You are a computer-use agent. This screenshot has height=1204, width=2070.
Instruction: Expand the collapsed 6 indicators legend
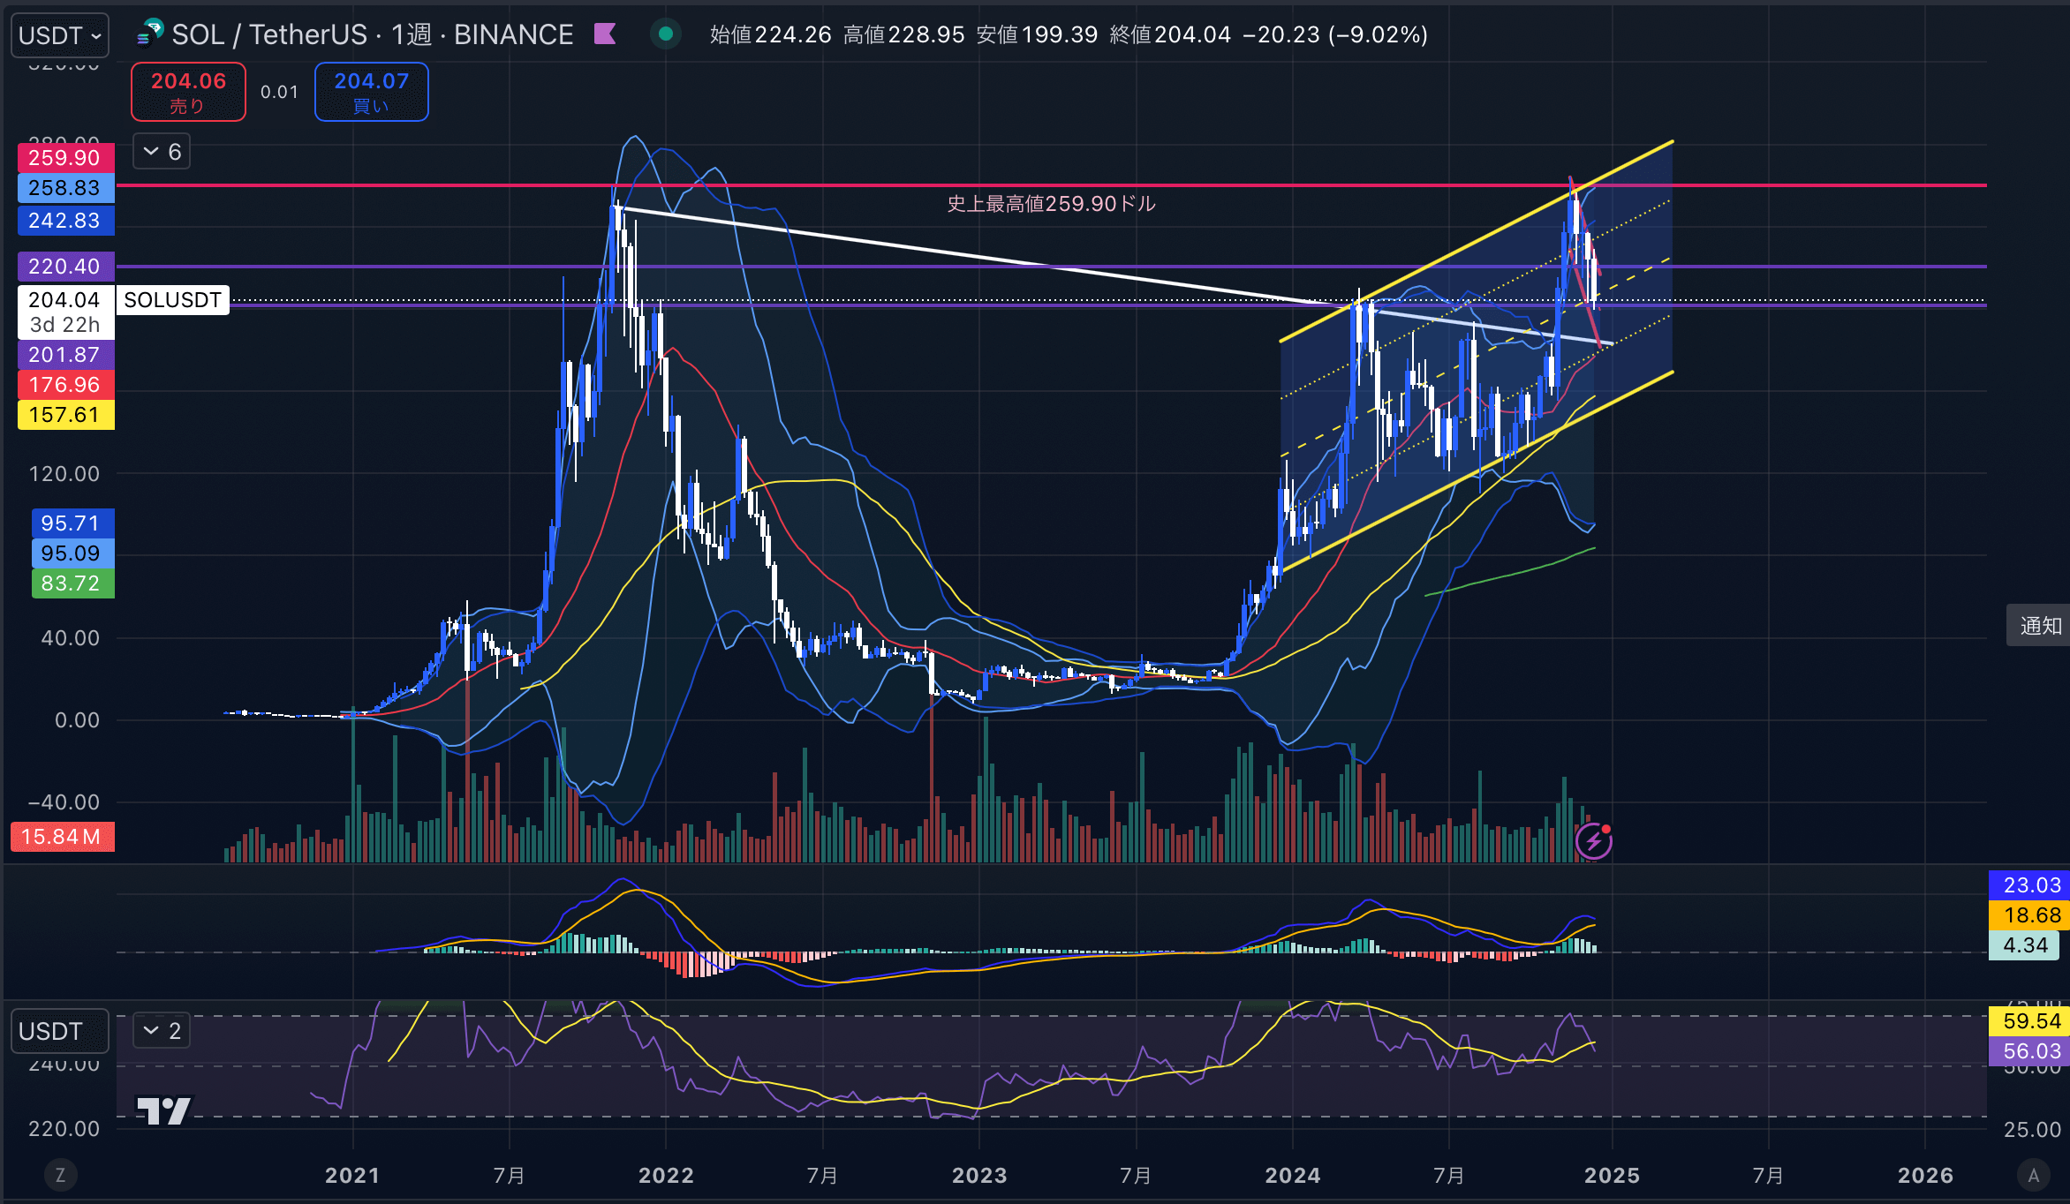point(162,151)
